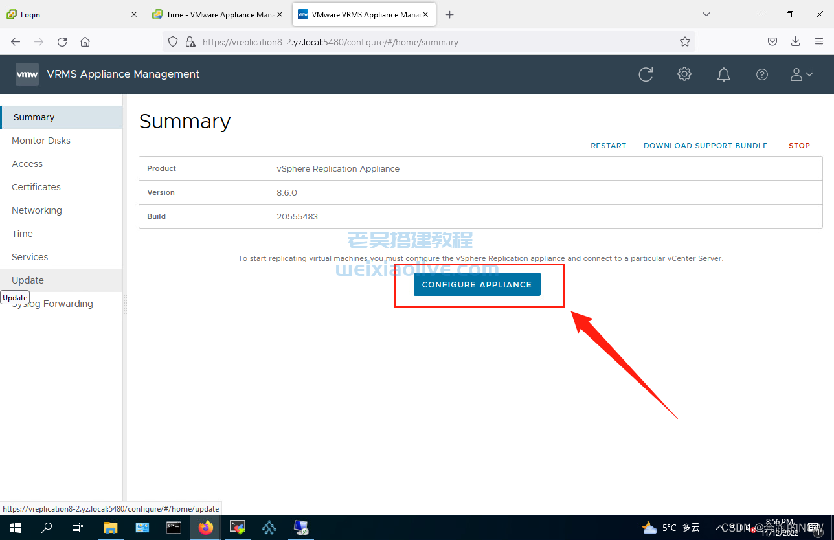
Task: Click the browser forward arrow
Action: tap(39, 42)
